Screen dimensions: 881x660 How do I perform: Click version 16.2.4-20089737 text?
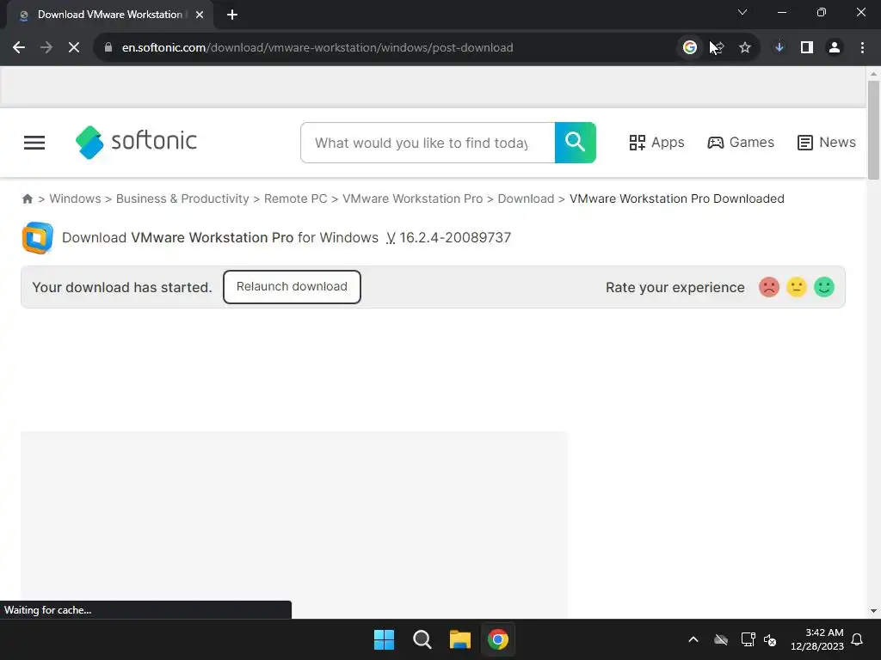pos(455,237)
